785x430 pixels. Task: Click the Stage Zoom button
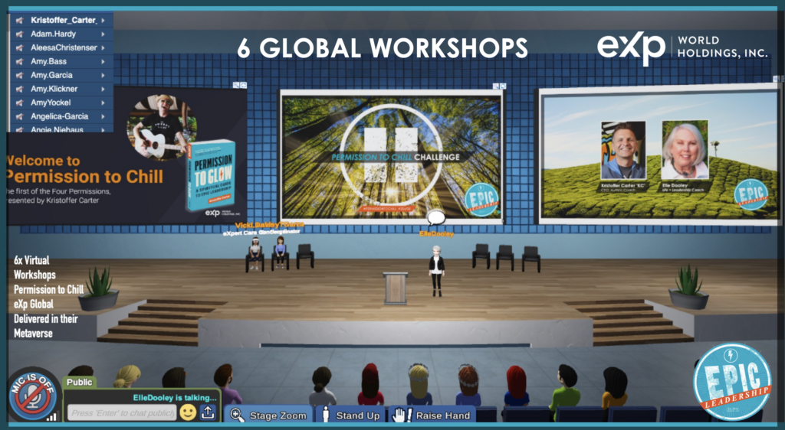(x=269, y=415)
